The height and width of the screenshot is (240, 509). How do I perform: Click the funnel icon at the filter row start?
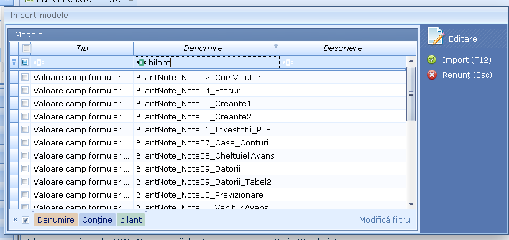coord(14,62)
